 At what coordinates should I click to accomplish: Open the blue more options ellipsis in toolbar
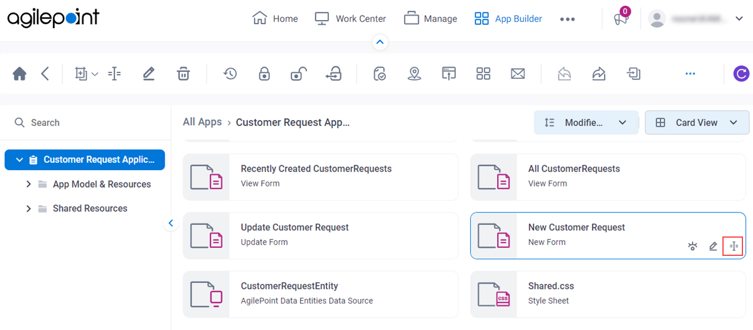coord(691,74)
